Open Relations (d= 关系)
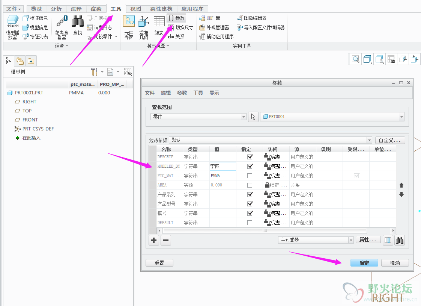The image size is (421, 306). point(176,36)
